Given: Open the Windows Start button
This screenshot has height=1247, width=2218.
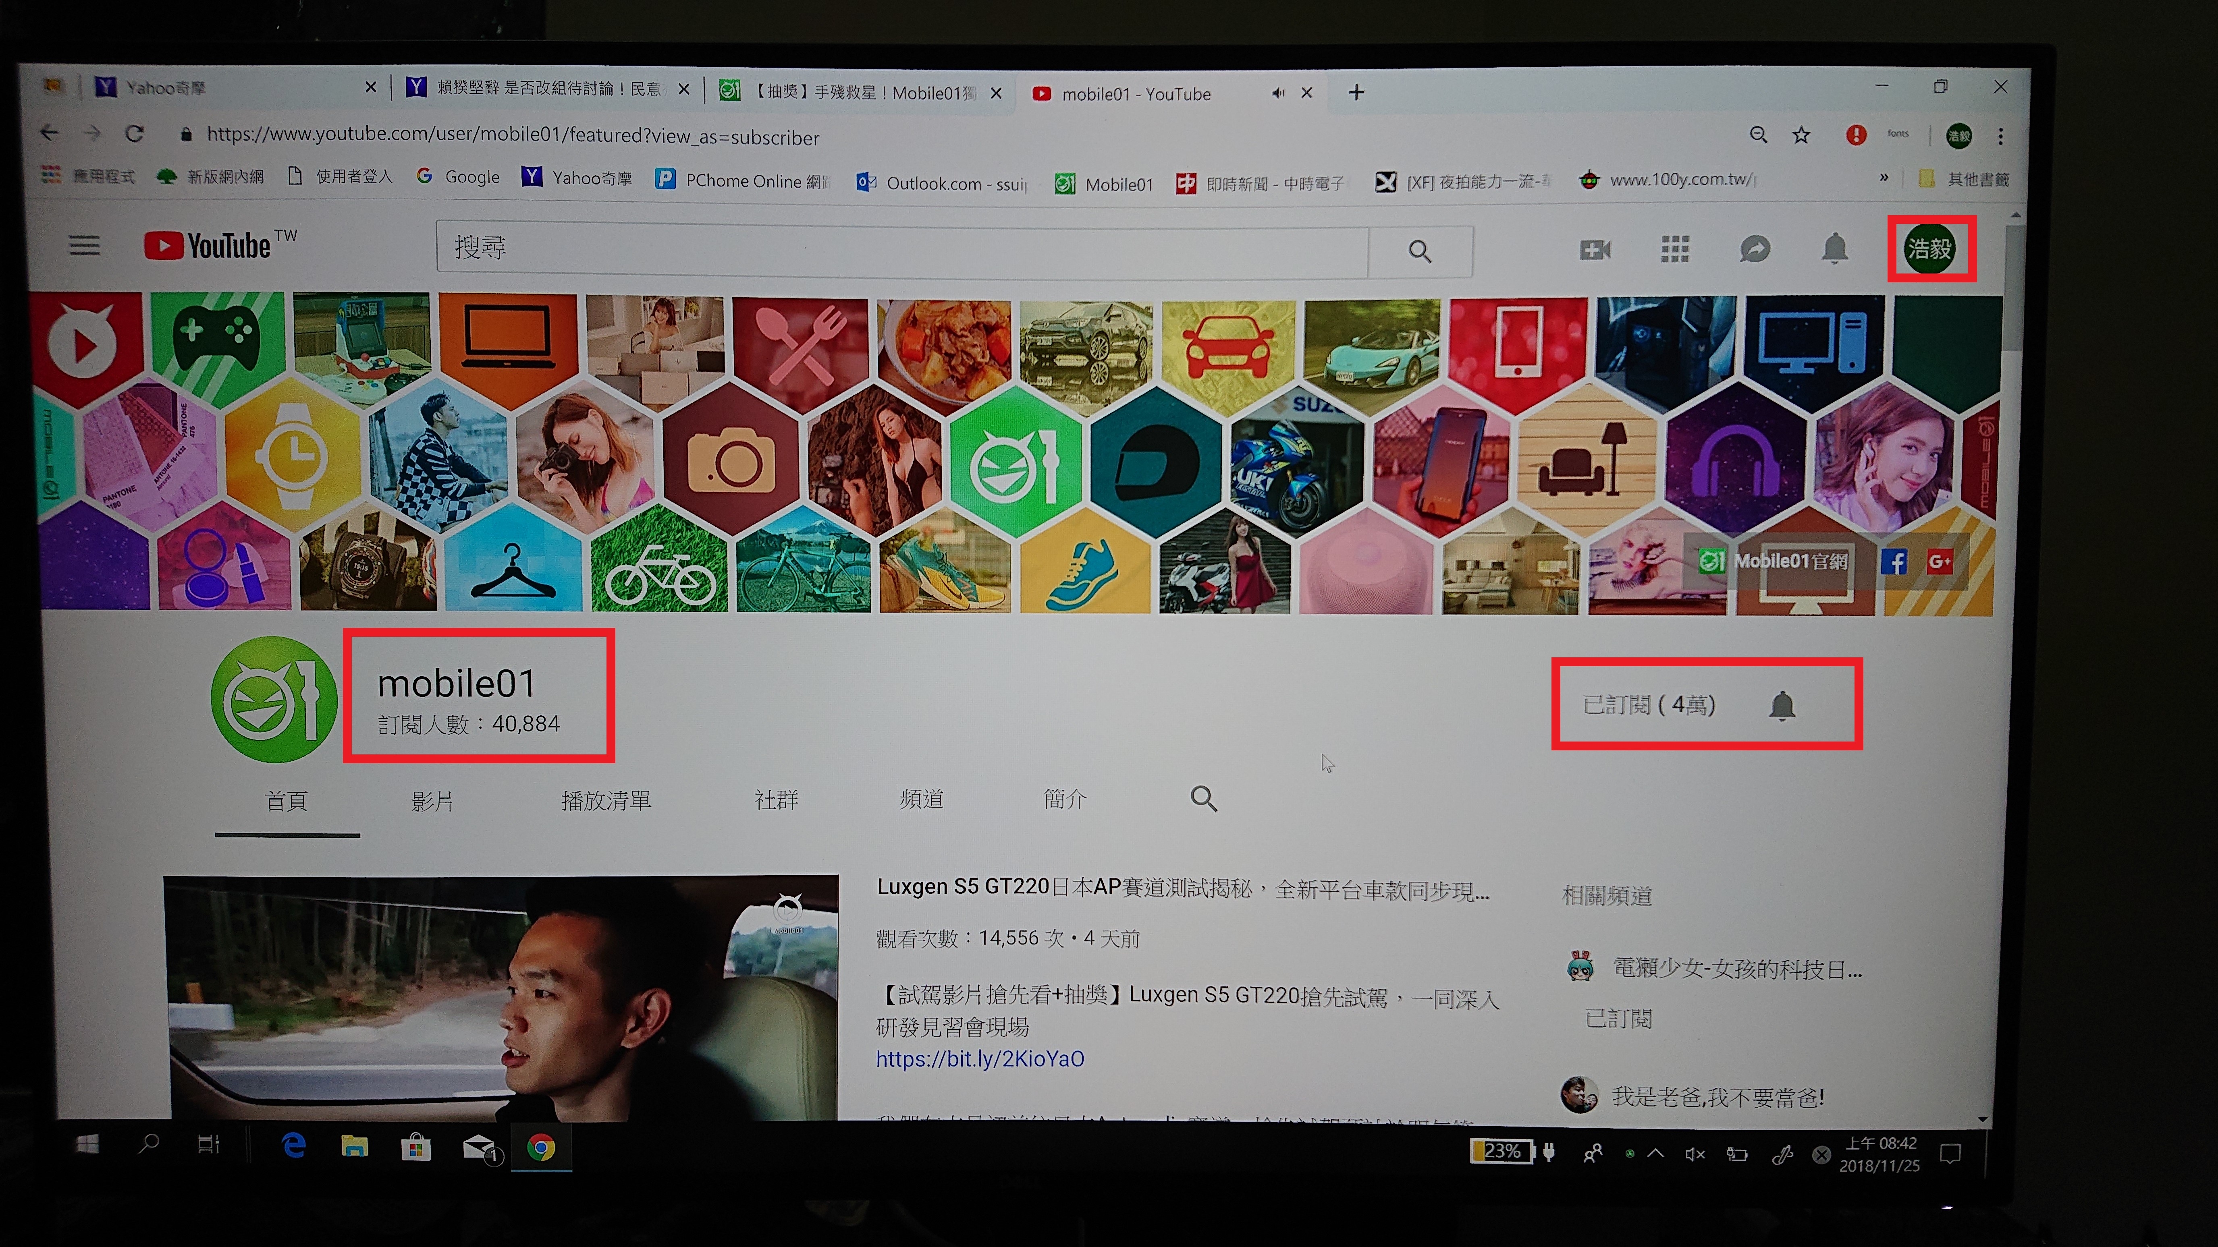Looking at the screenshot, I should [x=87, y=1145].
